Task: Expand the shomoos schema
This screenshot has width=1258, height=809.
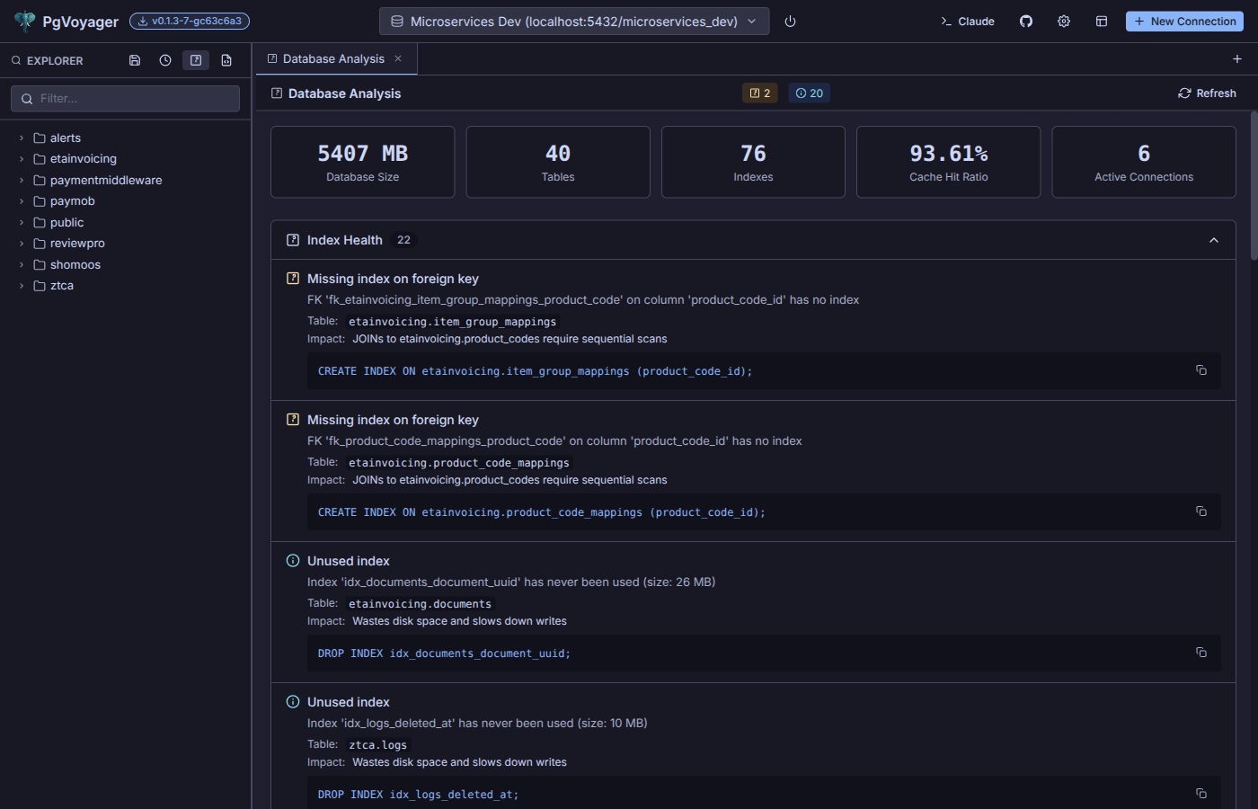Action: coord(22,265)
